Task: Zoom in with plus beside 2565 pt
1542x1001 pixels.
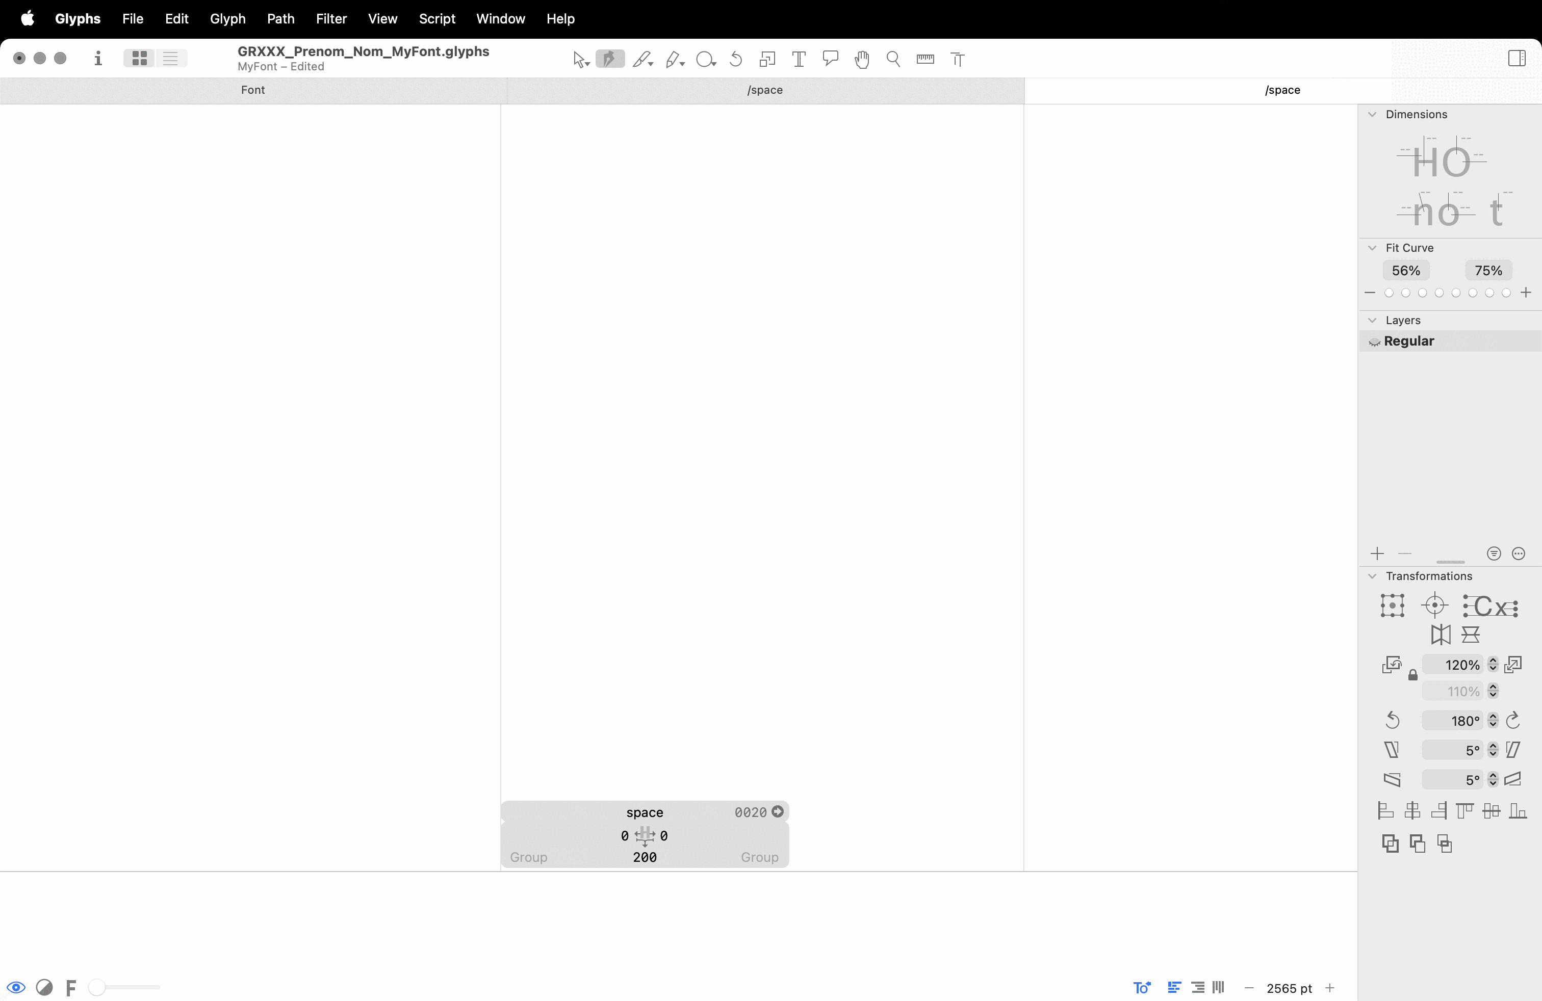Action: 1329,988
